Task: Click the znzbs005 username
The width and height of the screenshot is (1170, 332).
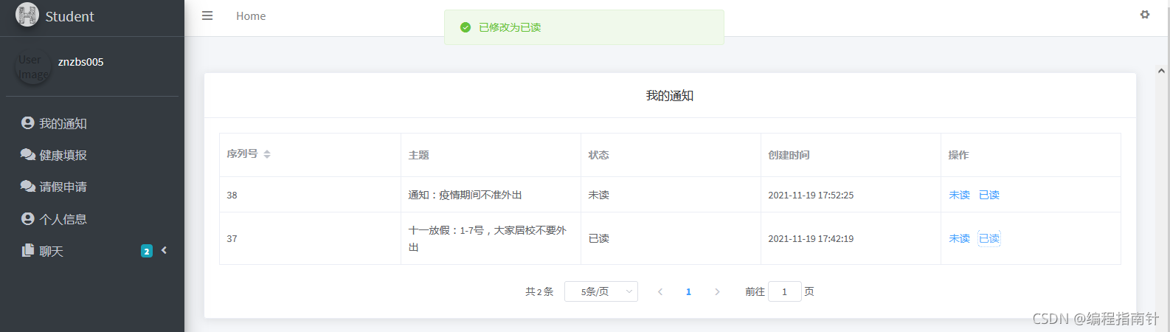Action: 80,62
